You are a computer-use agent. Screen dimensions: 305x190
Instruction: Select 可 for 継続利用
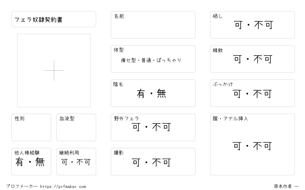[65, 162]
